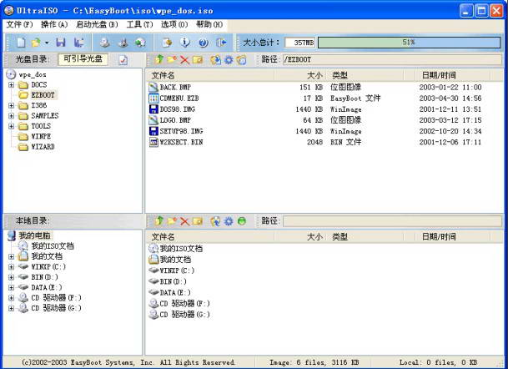Click the blue info icon in toolbar

[185, 42]
